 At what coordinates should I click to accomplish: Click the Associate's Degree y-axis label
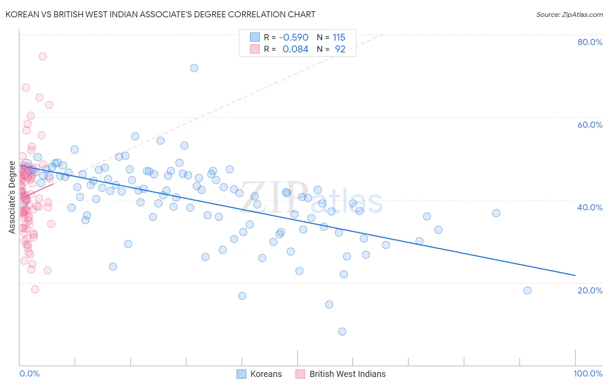[12, 197]
